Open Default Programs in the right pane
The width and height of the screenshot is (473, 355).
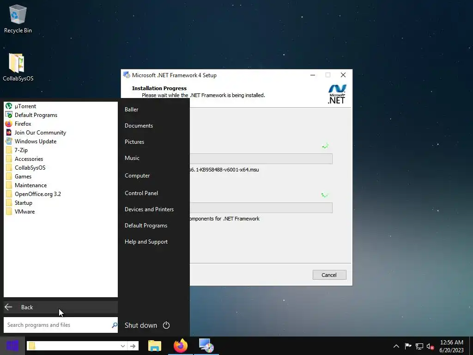click(x=146, y=226)
